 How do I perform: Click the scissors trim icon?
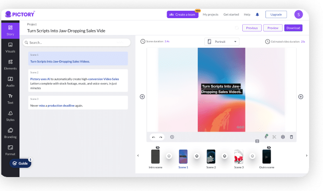click(274, 137)
